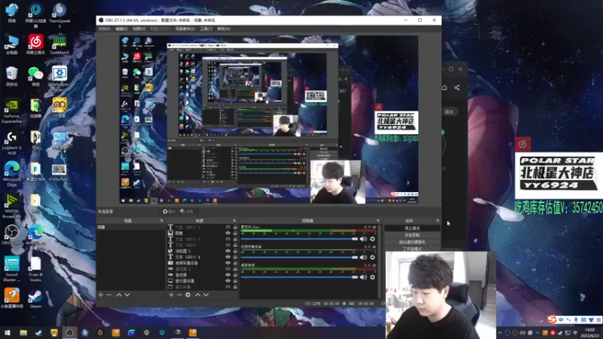Click the 开始录制 start recording button
Image resolution: width=603 pixels, height=339 pixels.
412,235
